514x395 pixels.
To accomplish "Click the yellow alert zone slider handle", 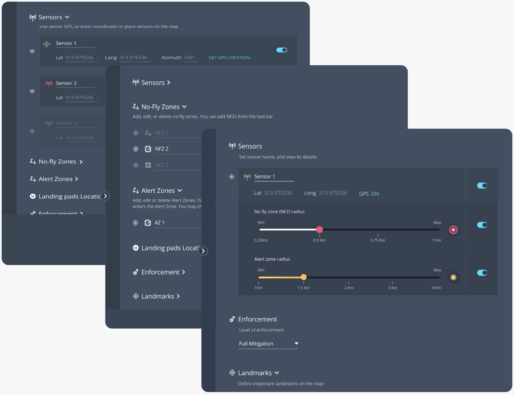I will click(303, 277).
